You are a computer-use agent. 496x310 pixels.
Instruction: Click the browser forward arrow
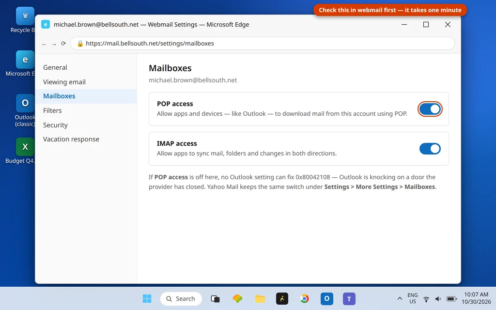click(x=54, y=44)
